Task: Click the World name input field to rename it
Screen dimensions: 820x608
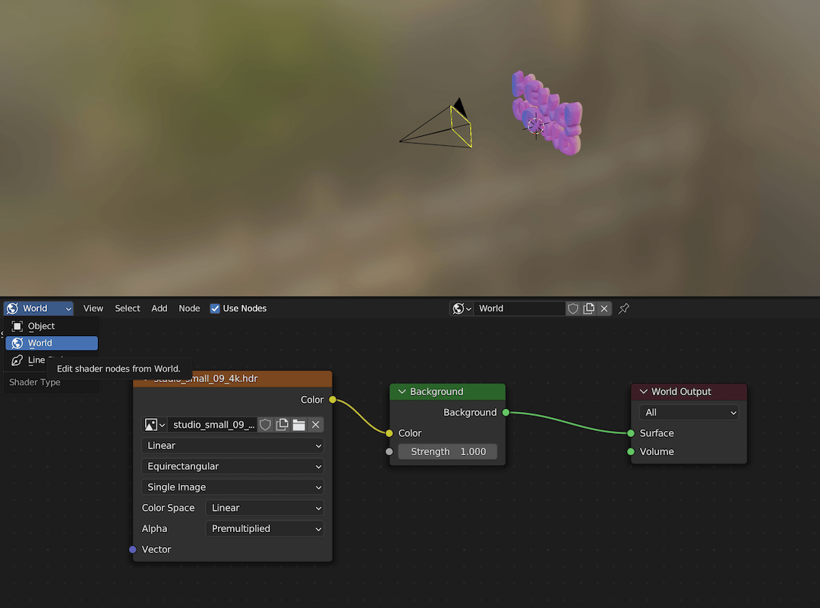Action: tap(520, 308)
